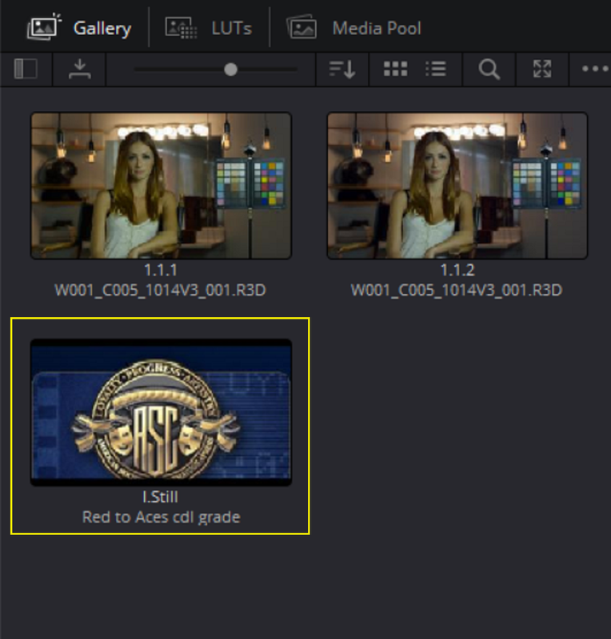
Task: Click the label "1.1.2"
Action: [457, 270]
